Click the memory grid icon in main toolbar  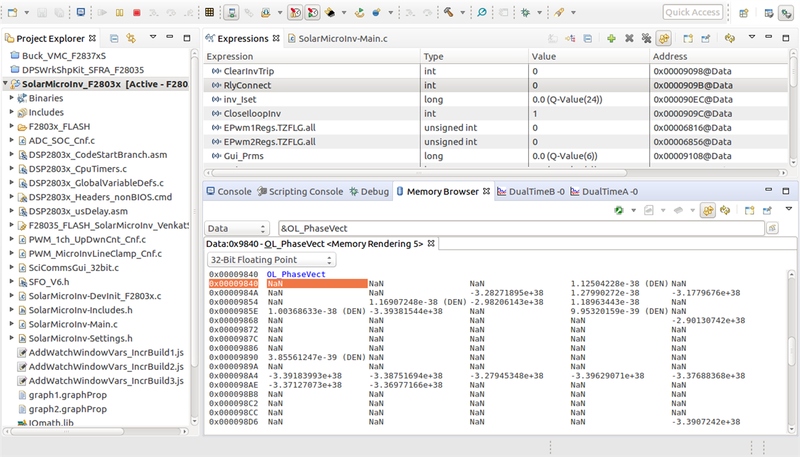click(209, 12)
